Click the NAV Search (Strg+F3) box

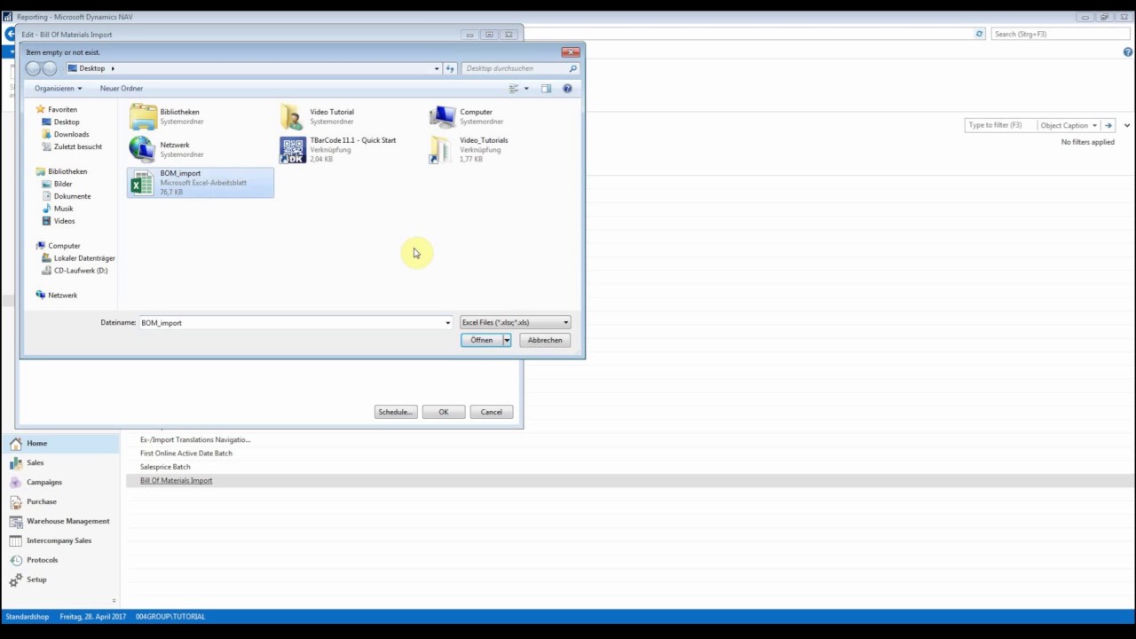(x=1060, y=34)
